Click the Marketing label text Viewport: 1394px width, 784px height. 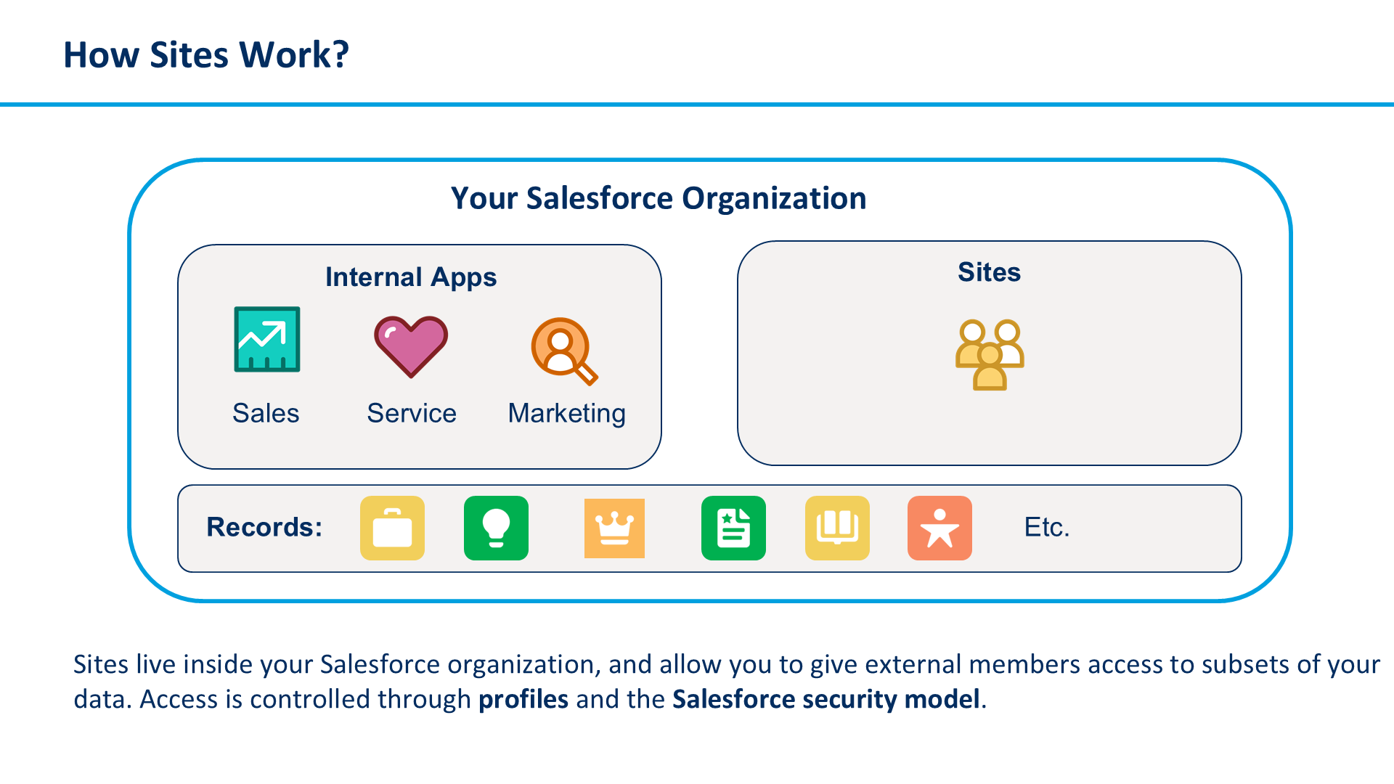click(x=567, y=414)
